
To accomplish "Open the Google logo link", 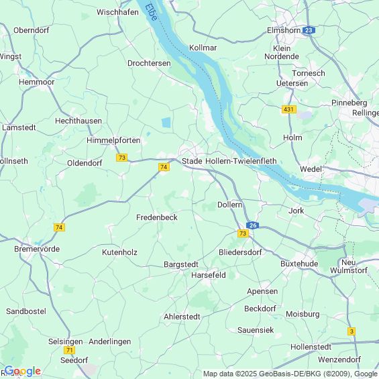I will point(23,371).
